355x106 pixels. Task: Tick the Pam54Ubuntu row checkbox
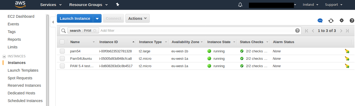coord(62,59)
